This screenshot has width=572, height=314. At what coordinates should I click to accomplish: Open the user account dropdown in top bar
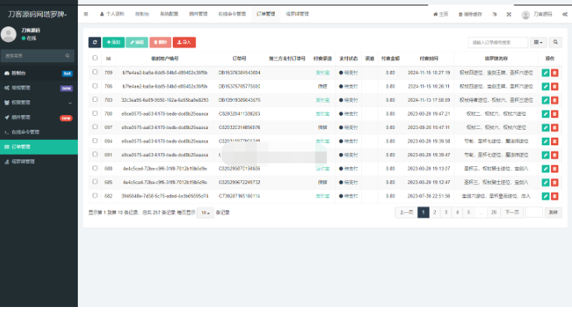[x=537, y=14]
